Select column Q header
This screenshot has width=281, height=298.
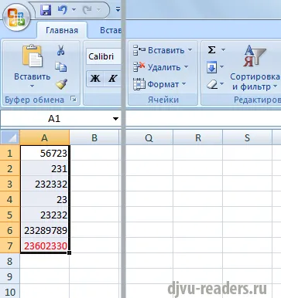click(149, 137)
